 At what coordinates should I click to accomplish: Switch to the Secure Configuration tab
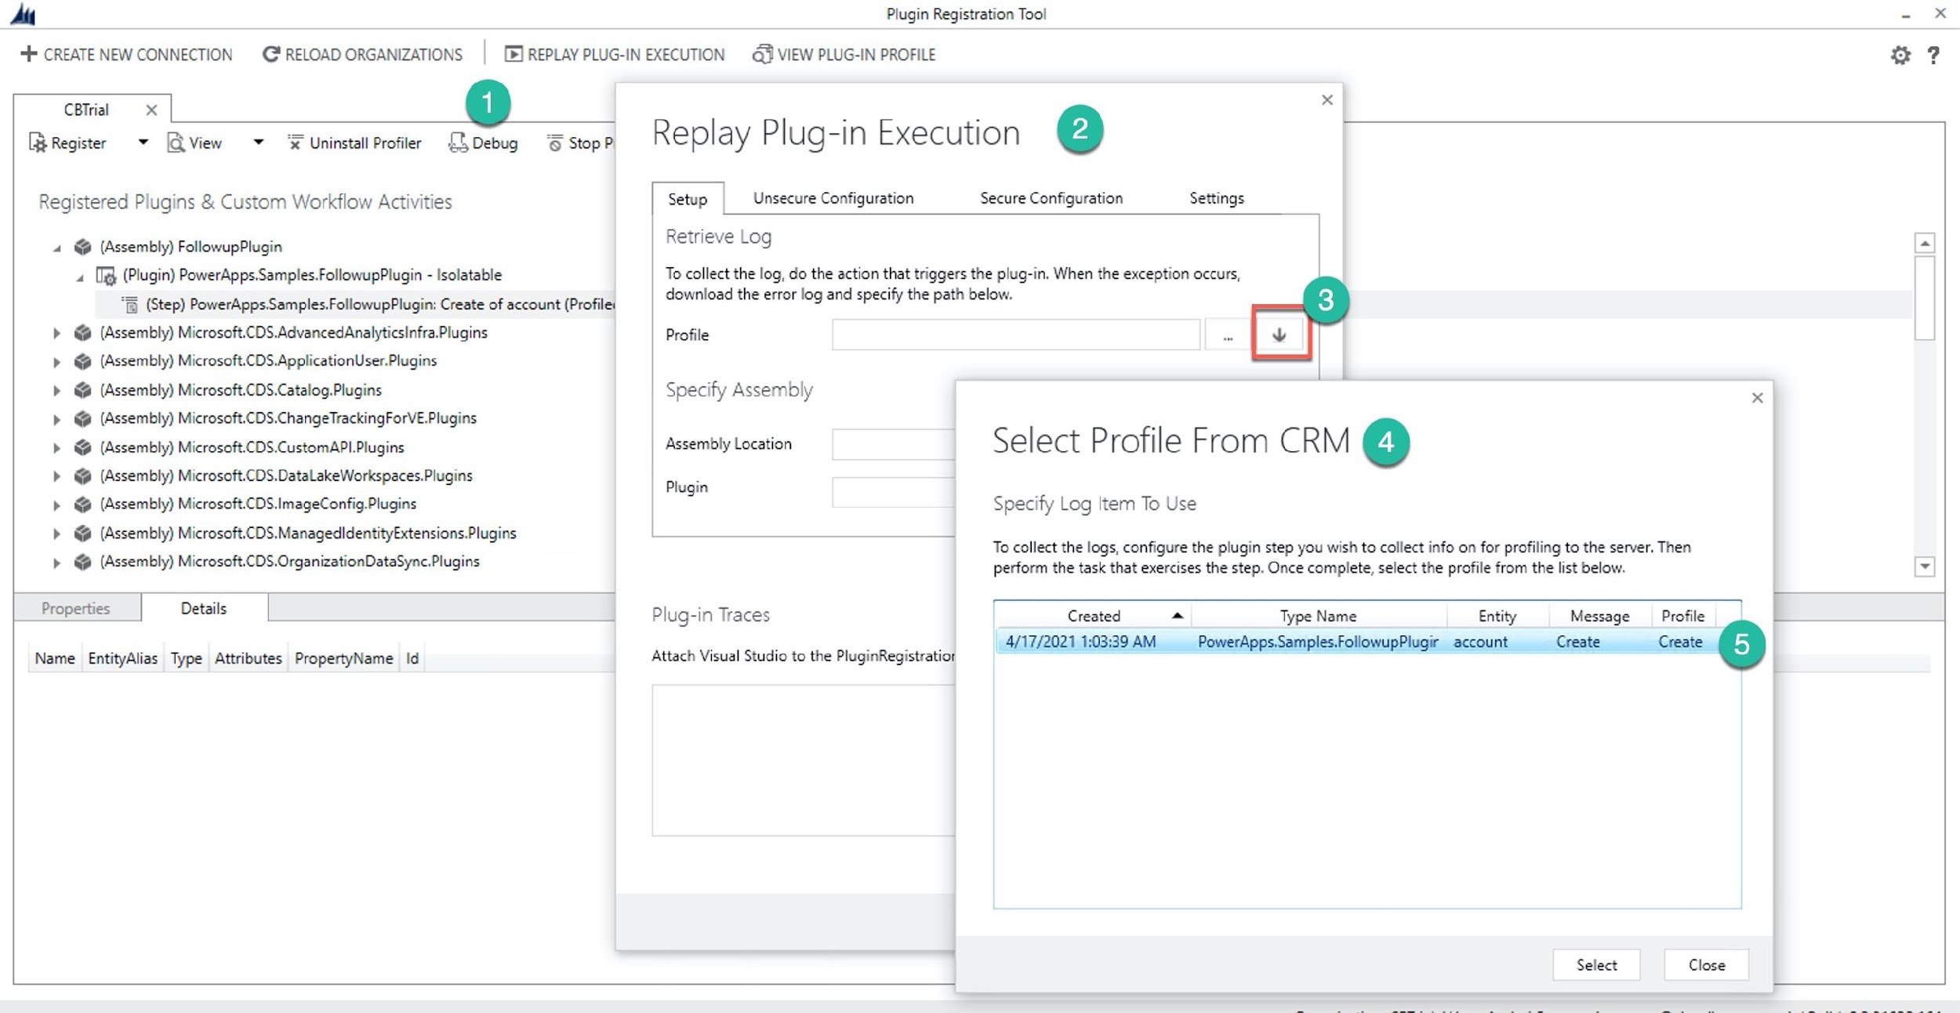pos(1051,198)
